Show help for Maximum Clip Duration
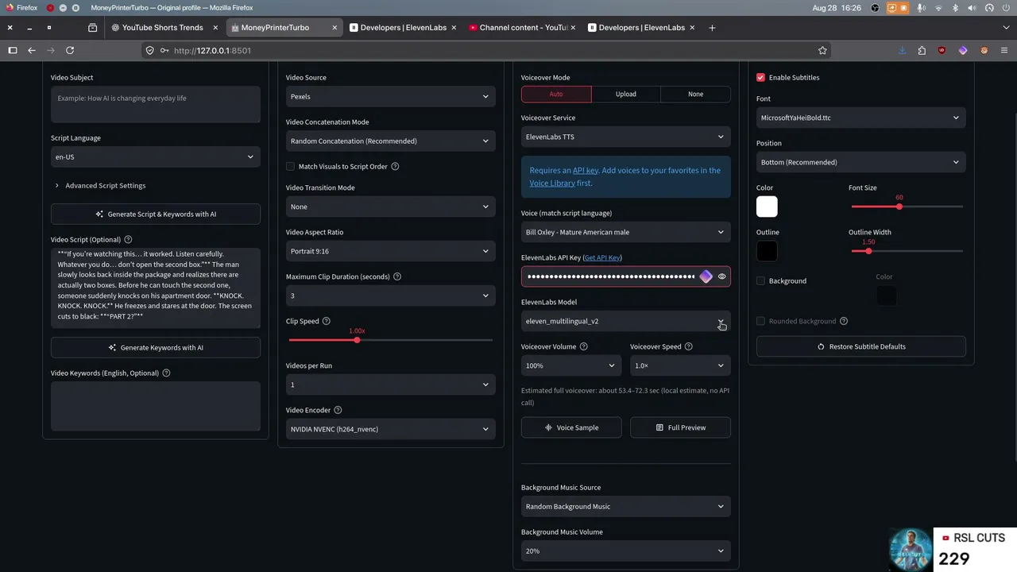 point(397,276)
